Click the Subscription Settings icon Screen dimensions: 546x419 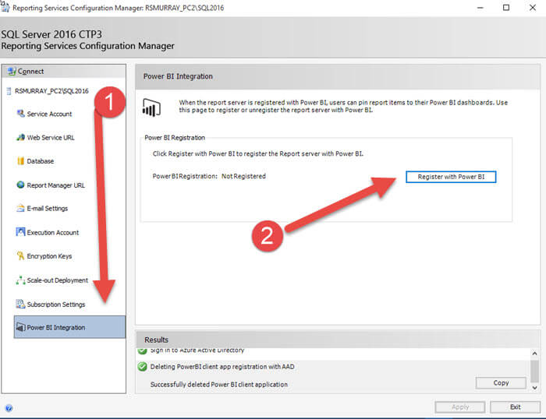[x=20, y=304]
